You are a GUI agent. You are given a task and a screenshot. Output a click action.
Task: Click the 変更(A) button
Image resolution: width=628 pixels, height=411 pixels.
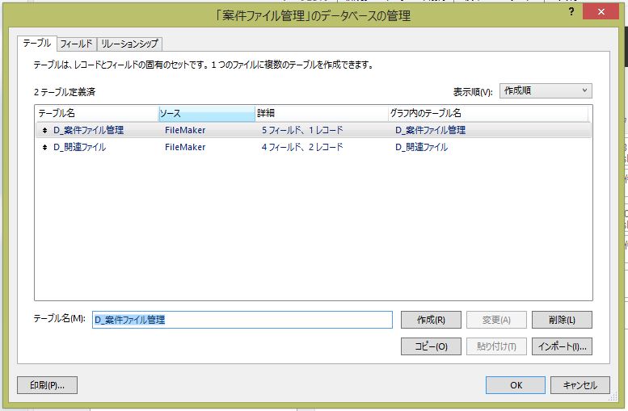click(496, 320)
